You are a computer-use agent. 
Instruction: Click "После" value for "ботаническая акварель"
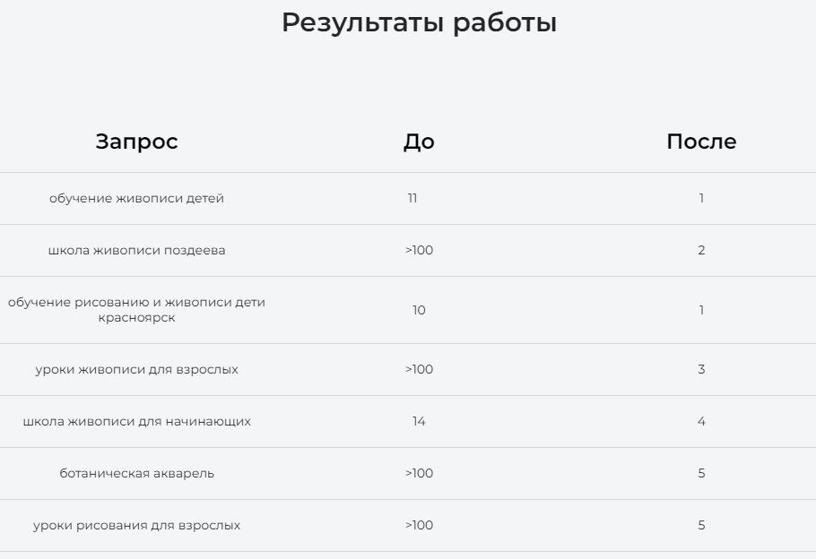701,473
